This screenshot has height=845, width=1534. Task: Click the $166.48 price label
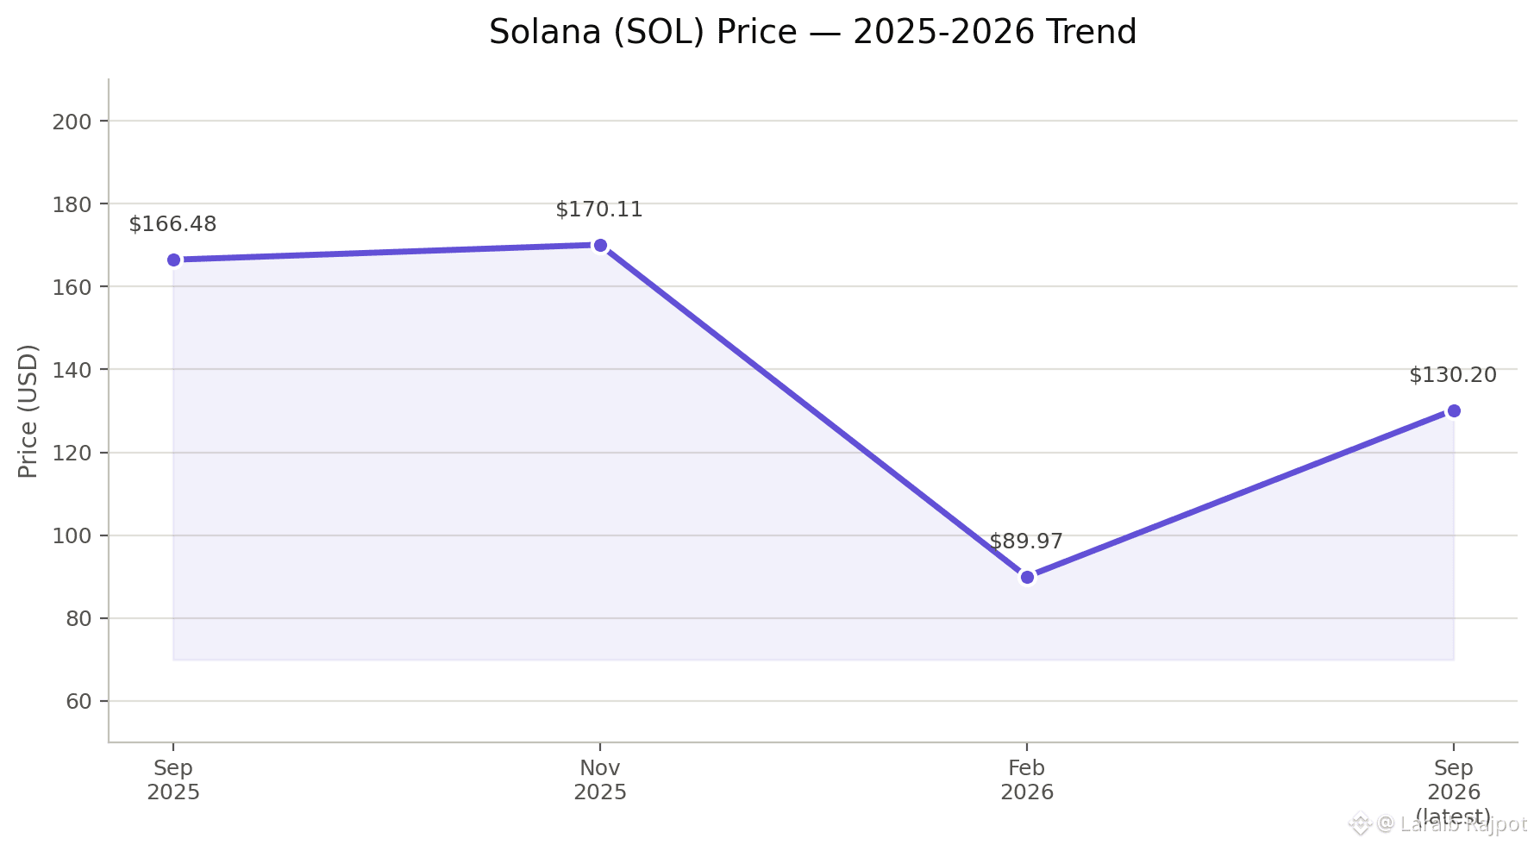[172, 224]
